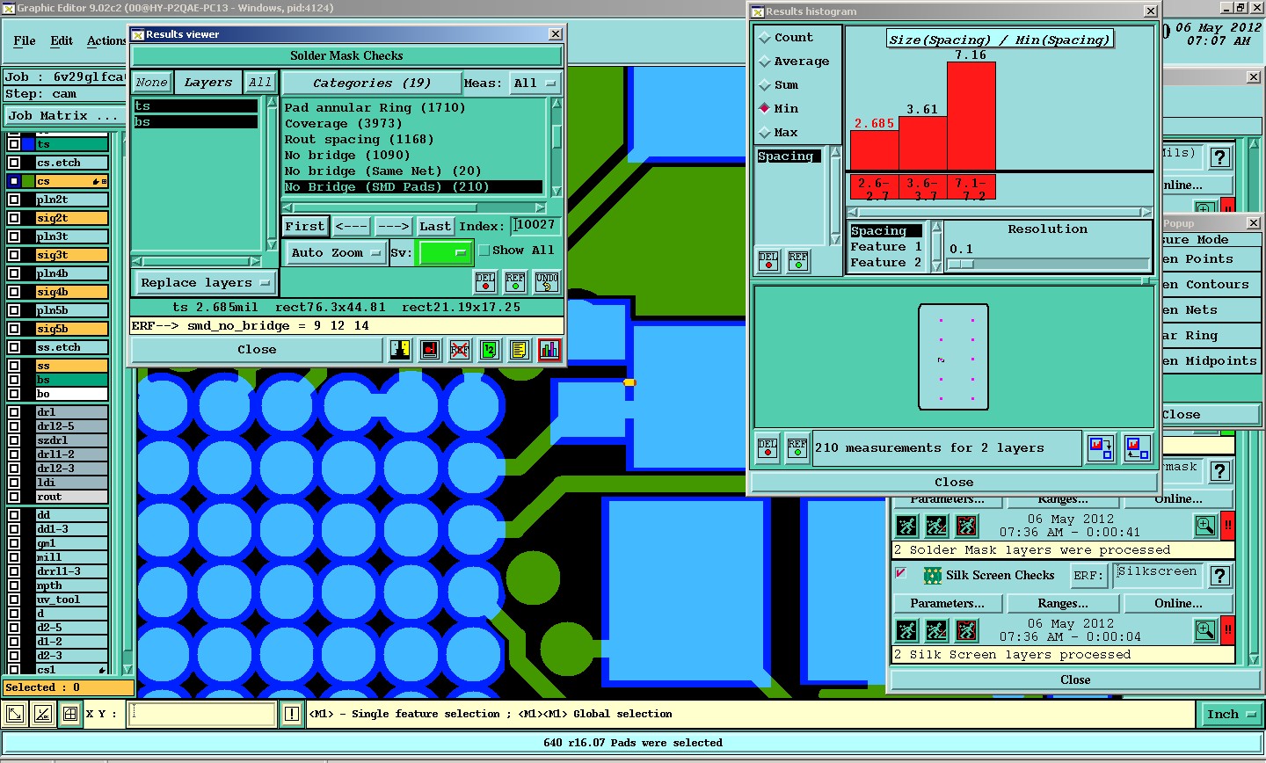Click Close in Results histogram window
The height and width of the screenshot is (763, 1266).
point(954,482)
